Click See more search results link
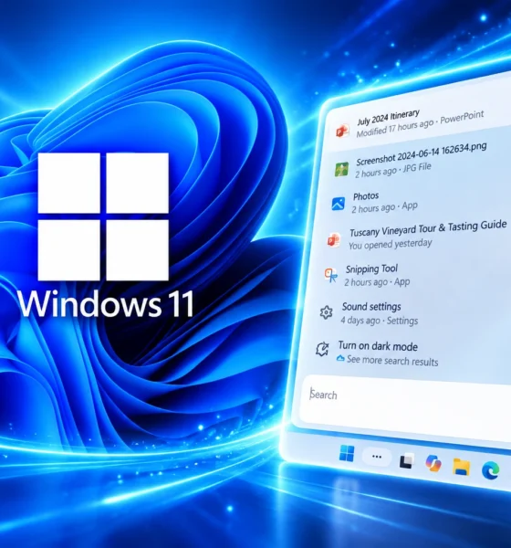 [392, 361]
